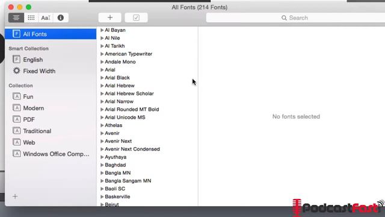The height and width of the screenshot is (217, 385).
Task: Switch to the custom text preview icon
Action: (46, 17)
